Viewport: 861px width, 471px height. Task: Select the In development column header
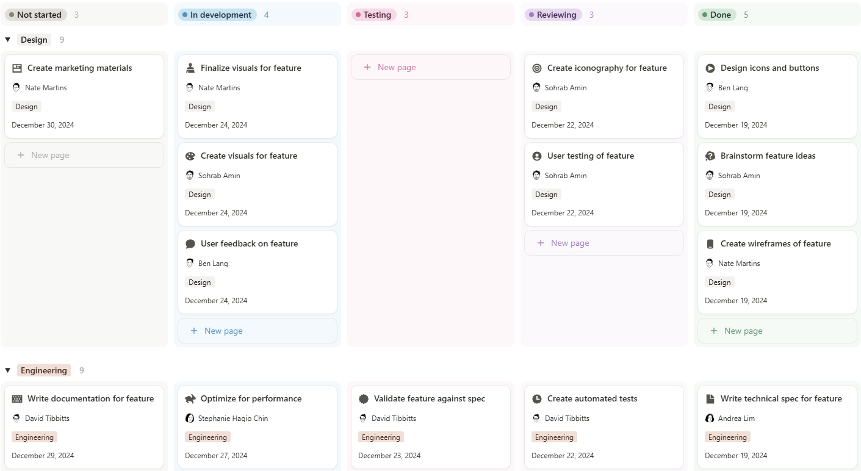[217, 15]
